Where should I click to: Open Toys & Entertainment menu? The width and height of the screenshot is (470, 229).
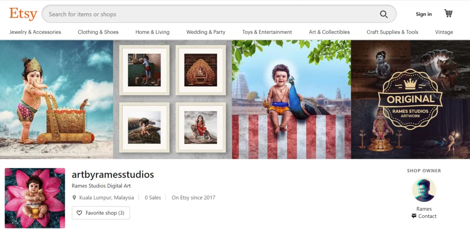[x=267, y=32]
